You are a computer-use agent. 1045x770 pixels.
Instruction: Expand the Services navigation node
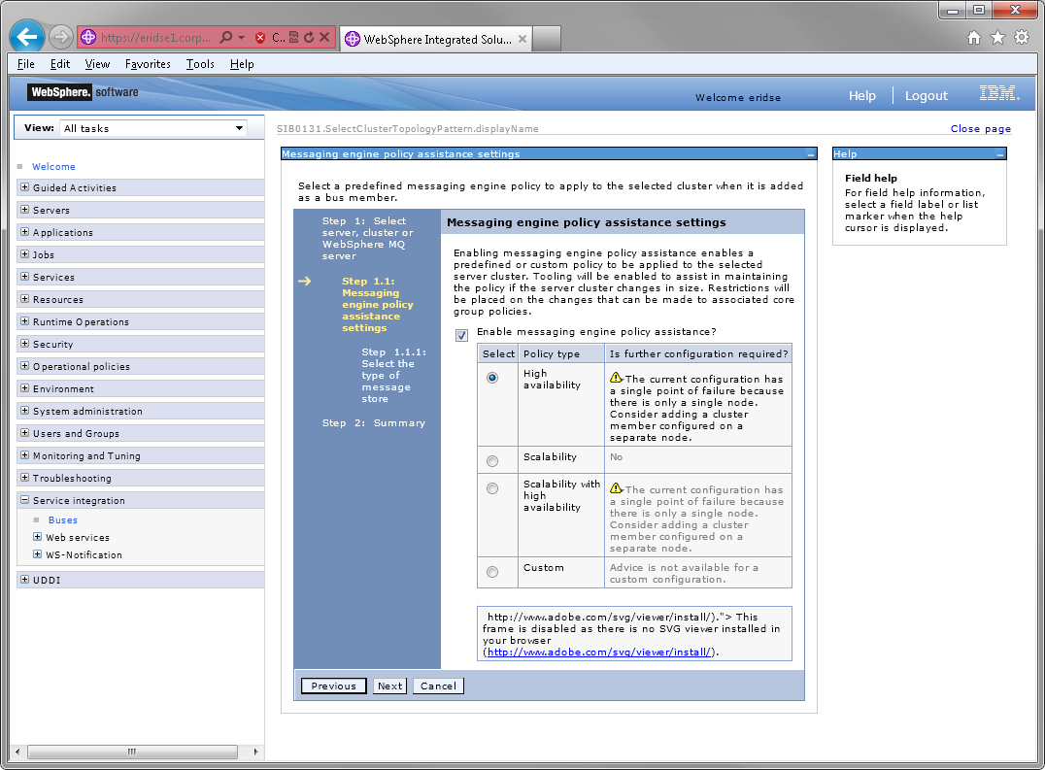(x=24, y=277)
